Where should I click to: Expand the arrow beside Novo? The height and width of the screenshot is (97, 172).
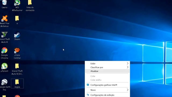click(x=127, y=90)
